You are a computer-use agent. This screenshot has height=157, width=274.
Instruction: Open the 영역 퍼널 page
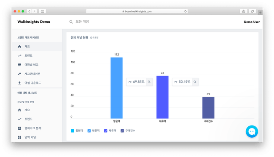(37, 137)
